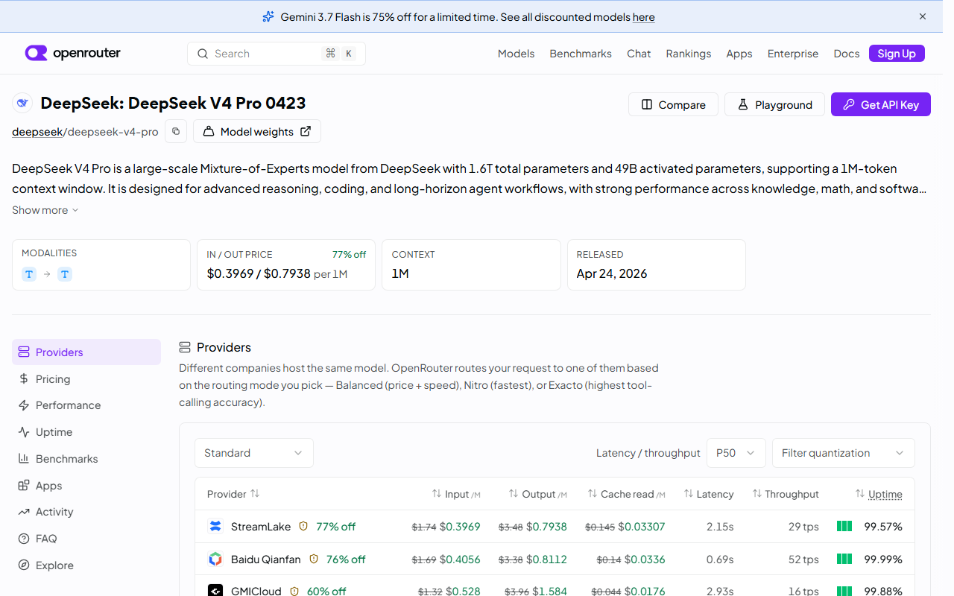Click Baidu Qianfan 52 tps throughput
This screenshot has width=954, height=596.
(803, 559)
